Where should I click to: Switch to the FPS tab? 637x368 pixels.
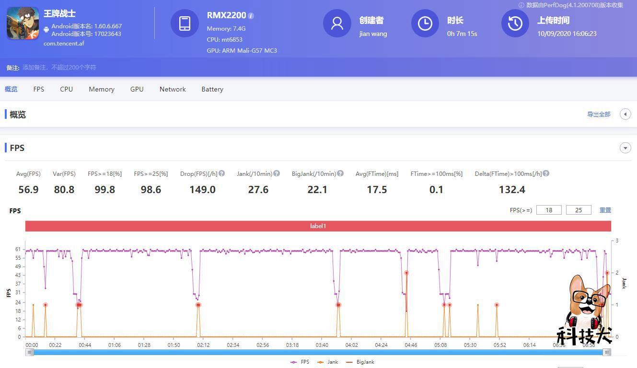point(39,89)
